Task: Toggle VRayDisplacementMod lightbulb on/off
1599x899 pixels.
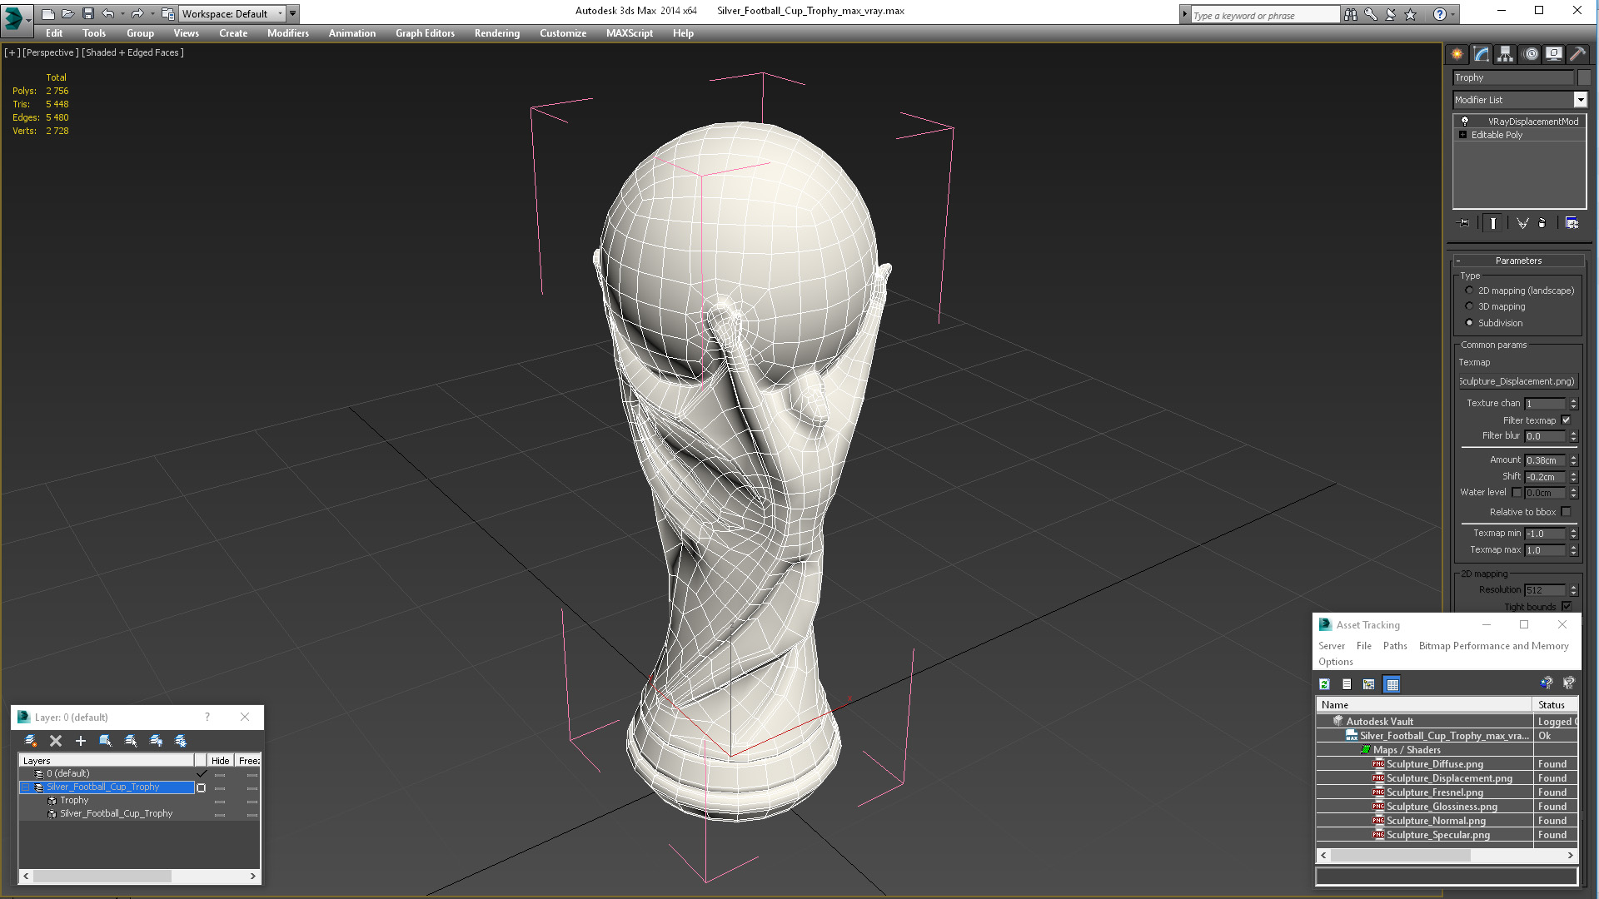Action: pos(1465,122)
